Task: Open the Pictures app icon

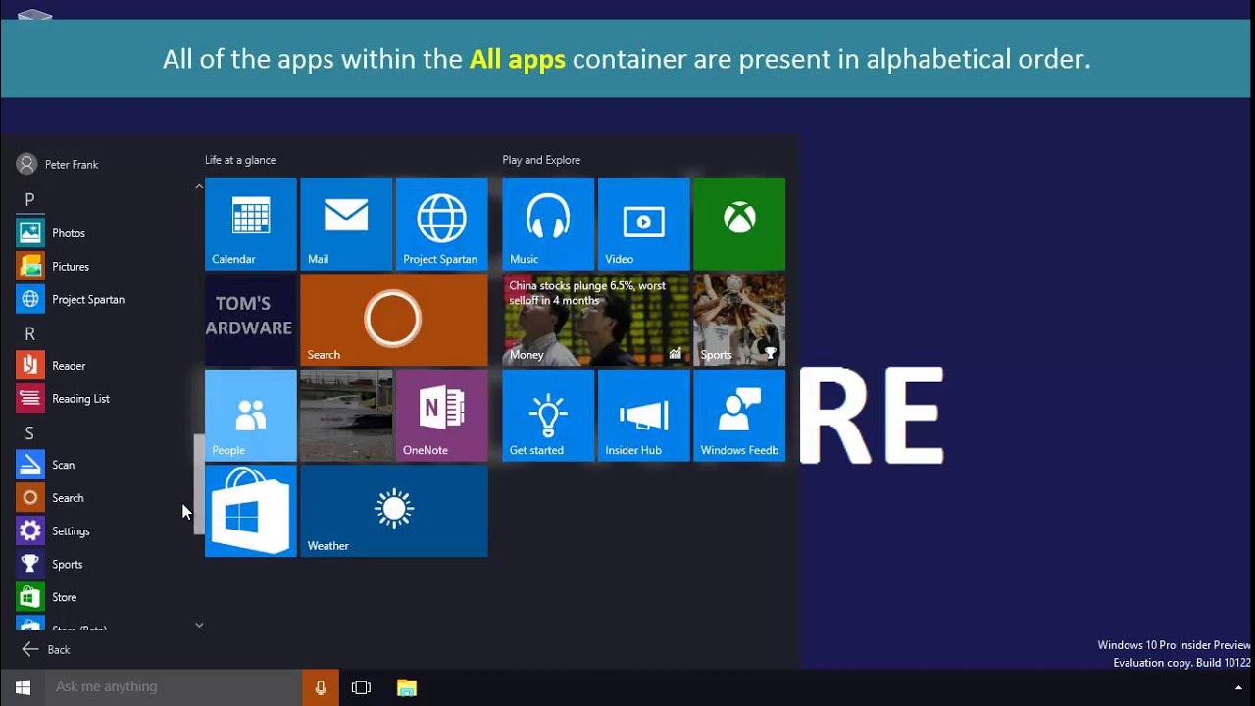Action: tap(30, 267)
